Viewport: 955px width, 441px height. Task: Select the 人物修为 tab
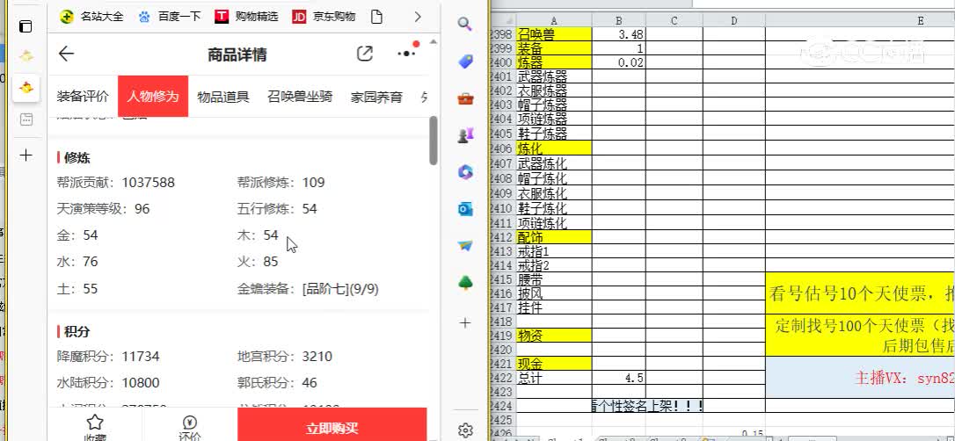coord(153,96)
